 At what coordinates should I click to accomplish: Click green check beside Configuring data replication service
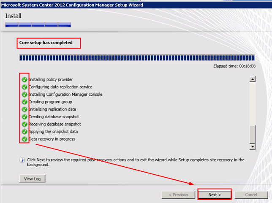pyautogui.click(x=24, y=87)
